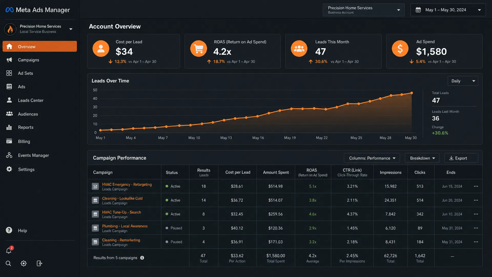Open more options for Cleaning - Lookalike Cold row
492x277 pixels.
(476, 200)
